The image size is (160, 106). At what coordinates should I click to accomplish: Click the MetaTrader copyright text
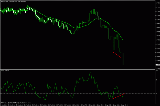(x=16, y=103)
